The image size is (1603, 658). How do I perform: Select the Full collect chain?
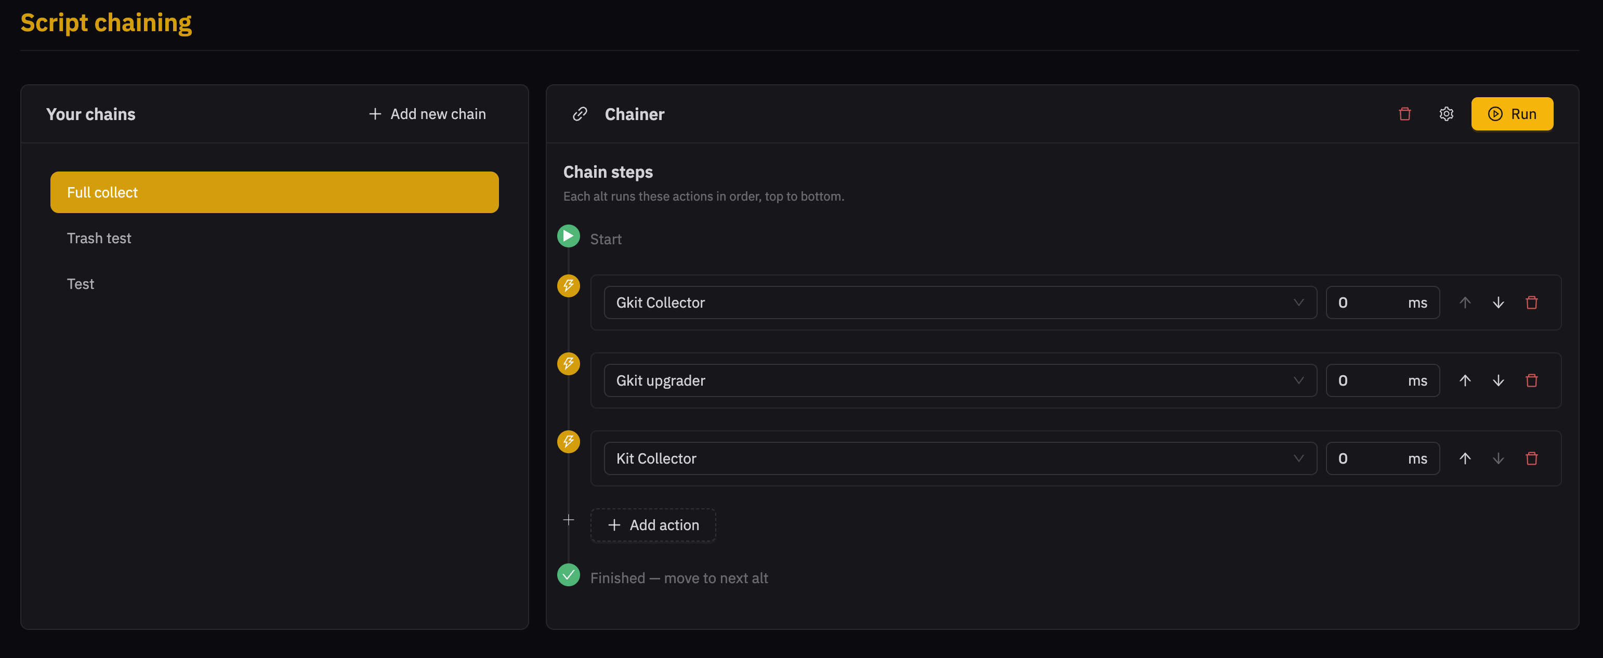[x=274, y=192]
